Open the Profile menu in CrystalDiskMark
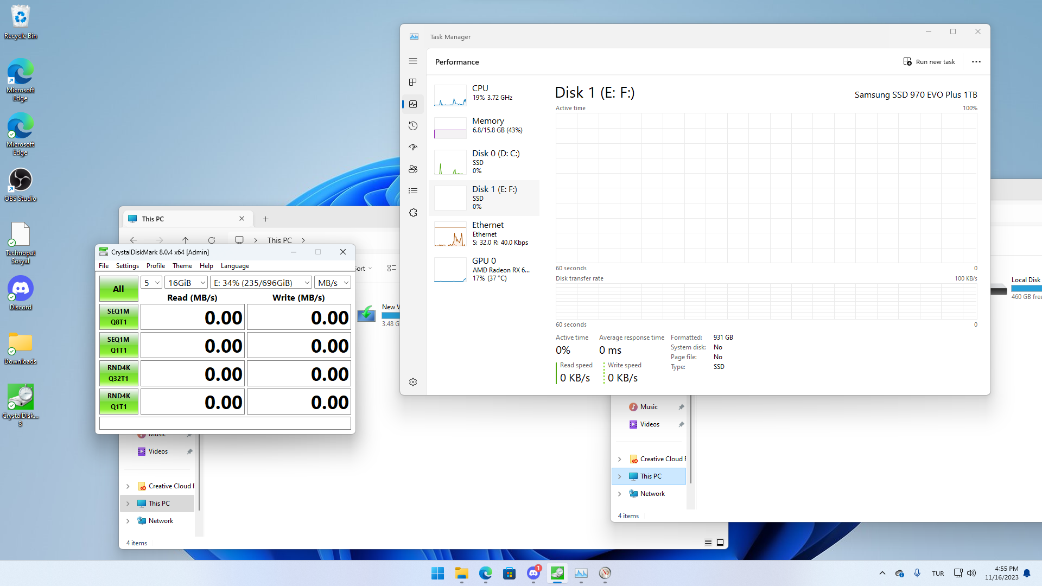 coord(155,266)
